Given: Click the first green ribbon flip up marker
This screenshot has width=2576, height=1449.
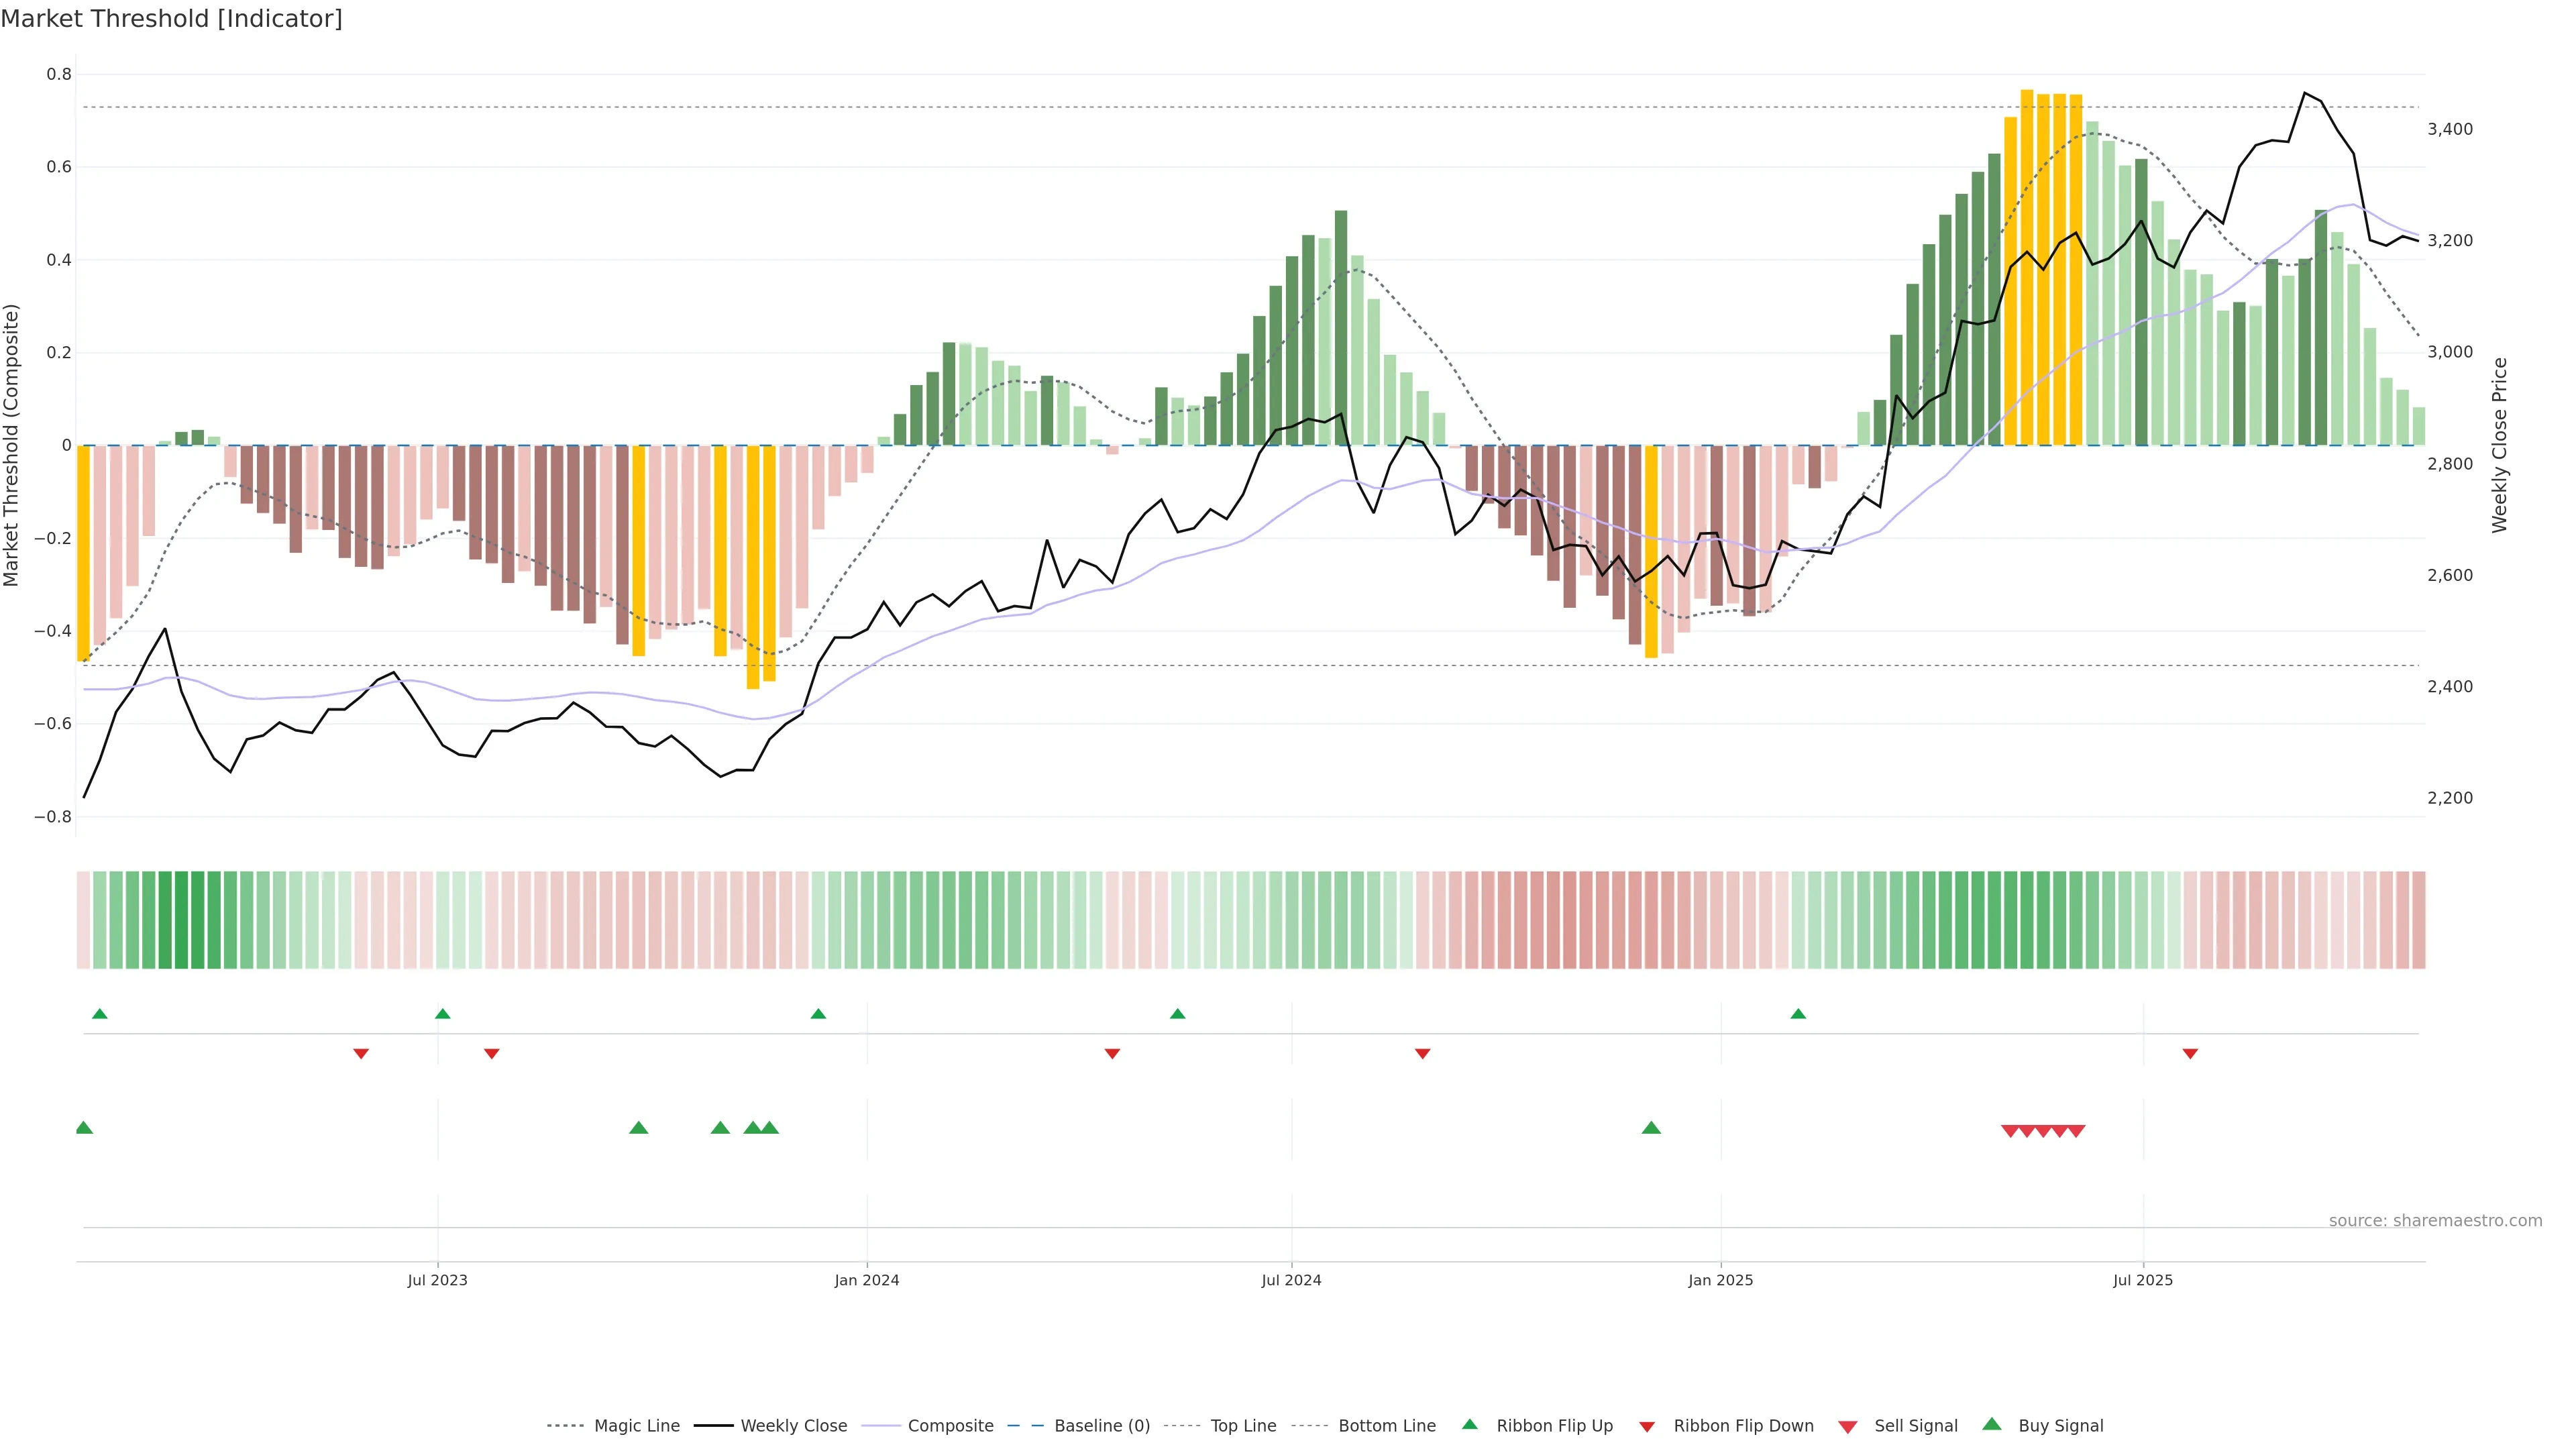Looking at the screenshot, I should coord(99,1014).
